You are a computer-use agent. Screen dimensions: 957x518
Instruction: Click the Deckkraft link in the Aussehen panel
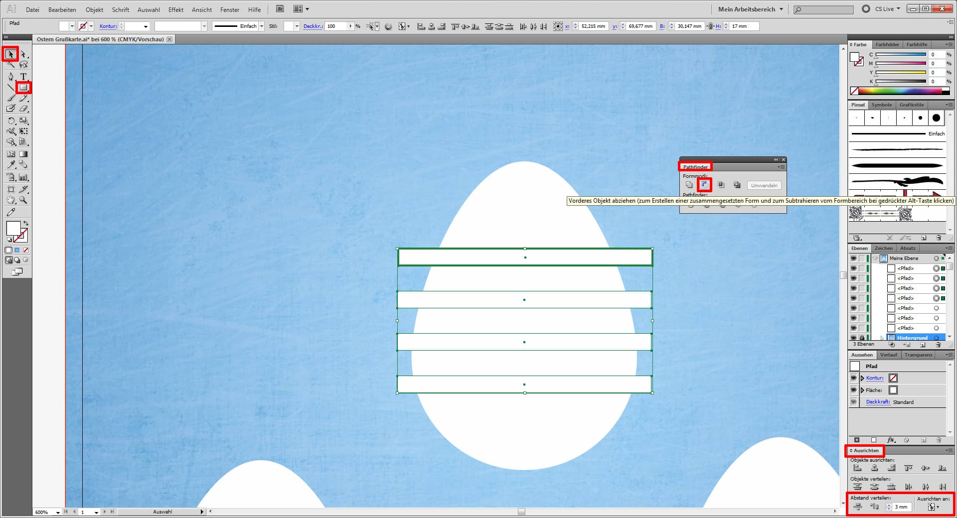878,402
